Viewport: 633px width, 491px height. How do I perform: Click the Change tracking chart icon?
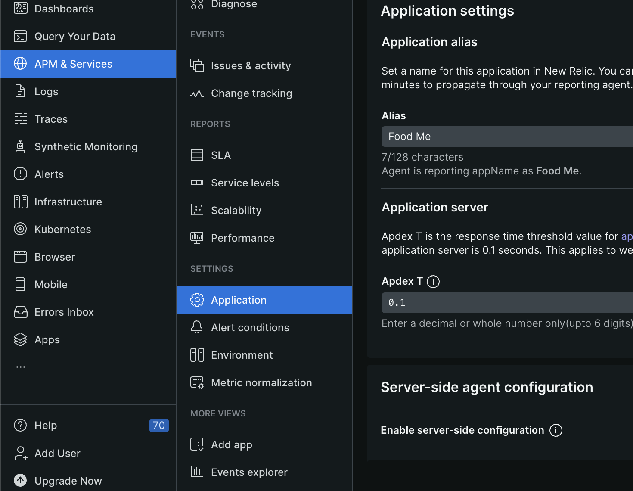[x=197, y=93]
